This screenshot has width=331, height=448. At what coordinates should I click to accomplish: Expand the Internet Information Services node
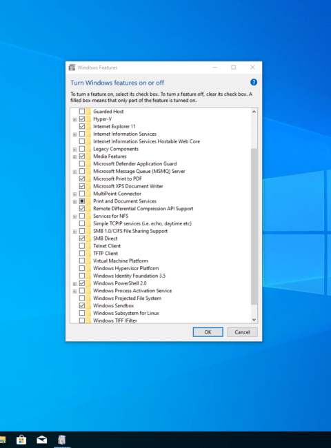(x=74, y=134)
